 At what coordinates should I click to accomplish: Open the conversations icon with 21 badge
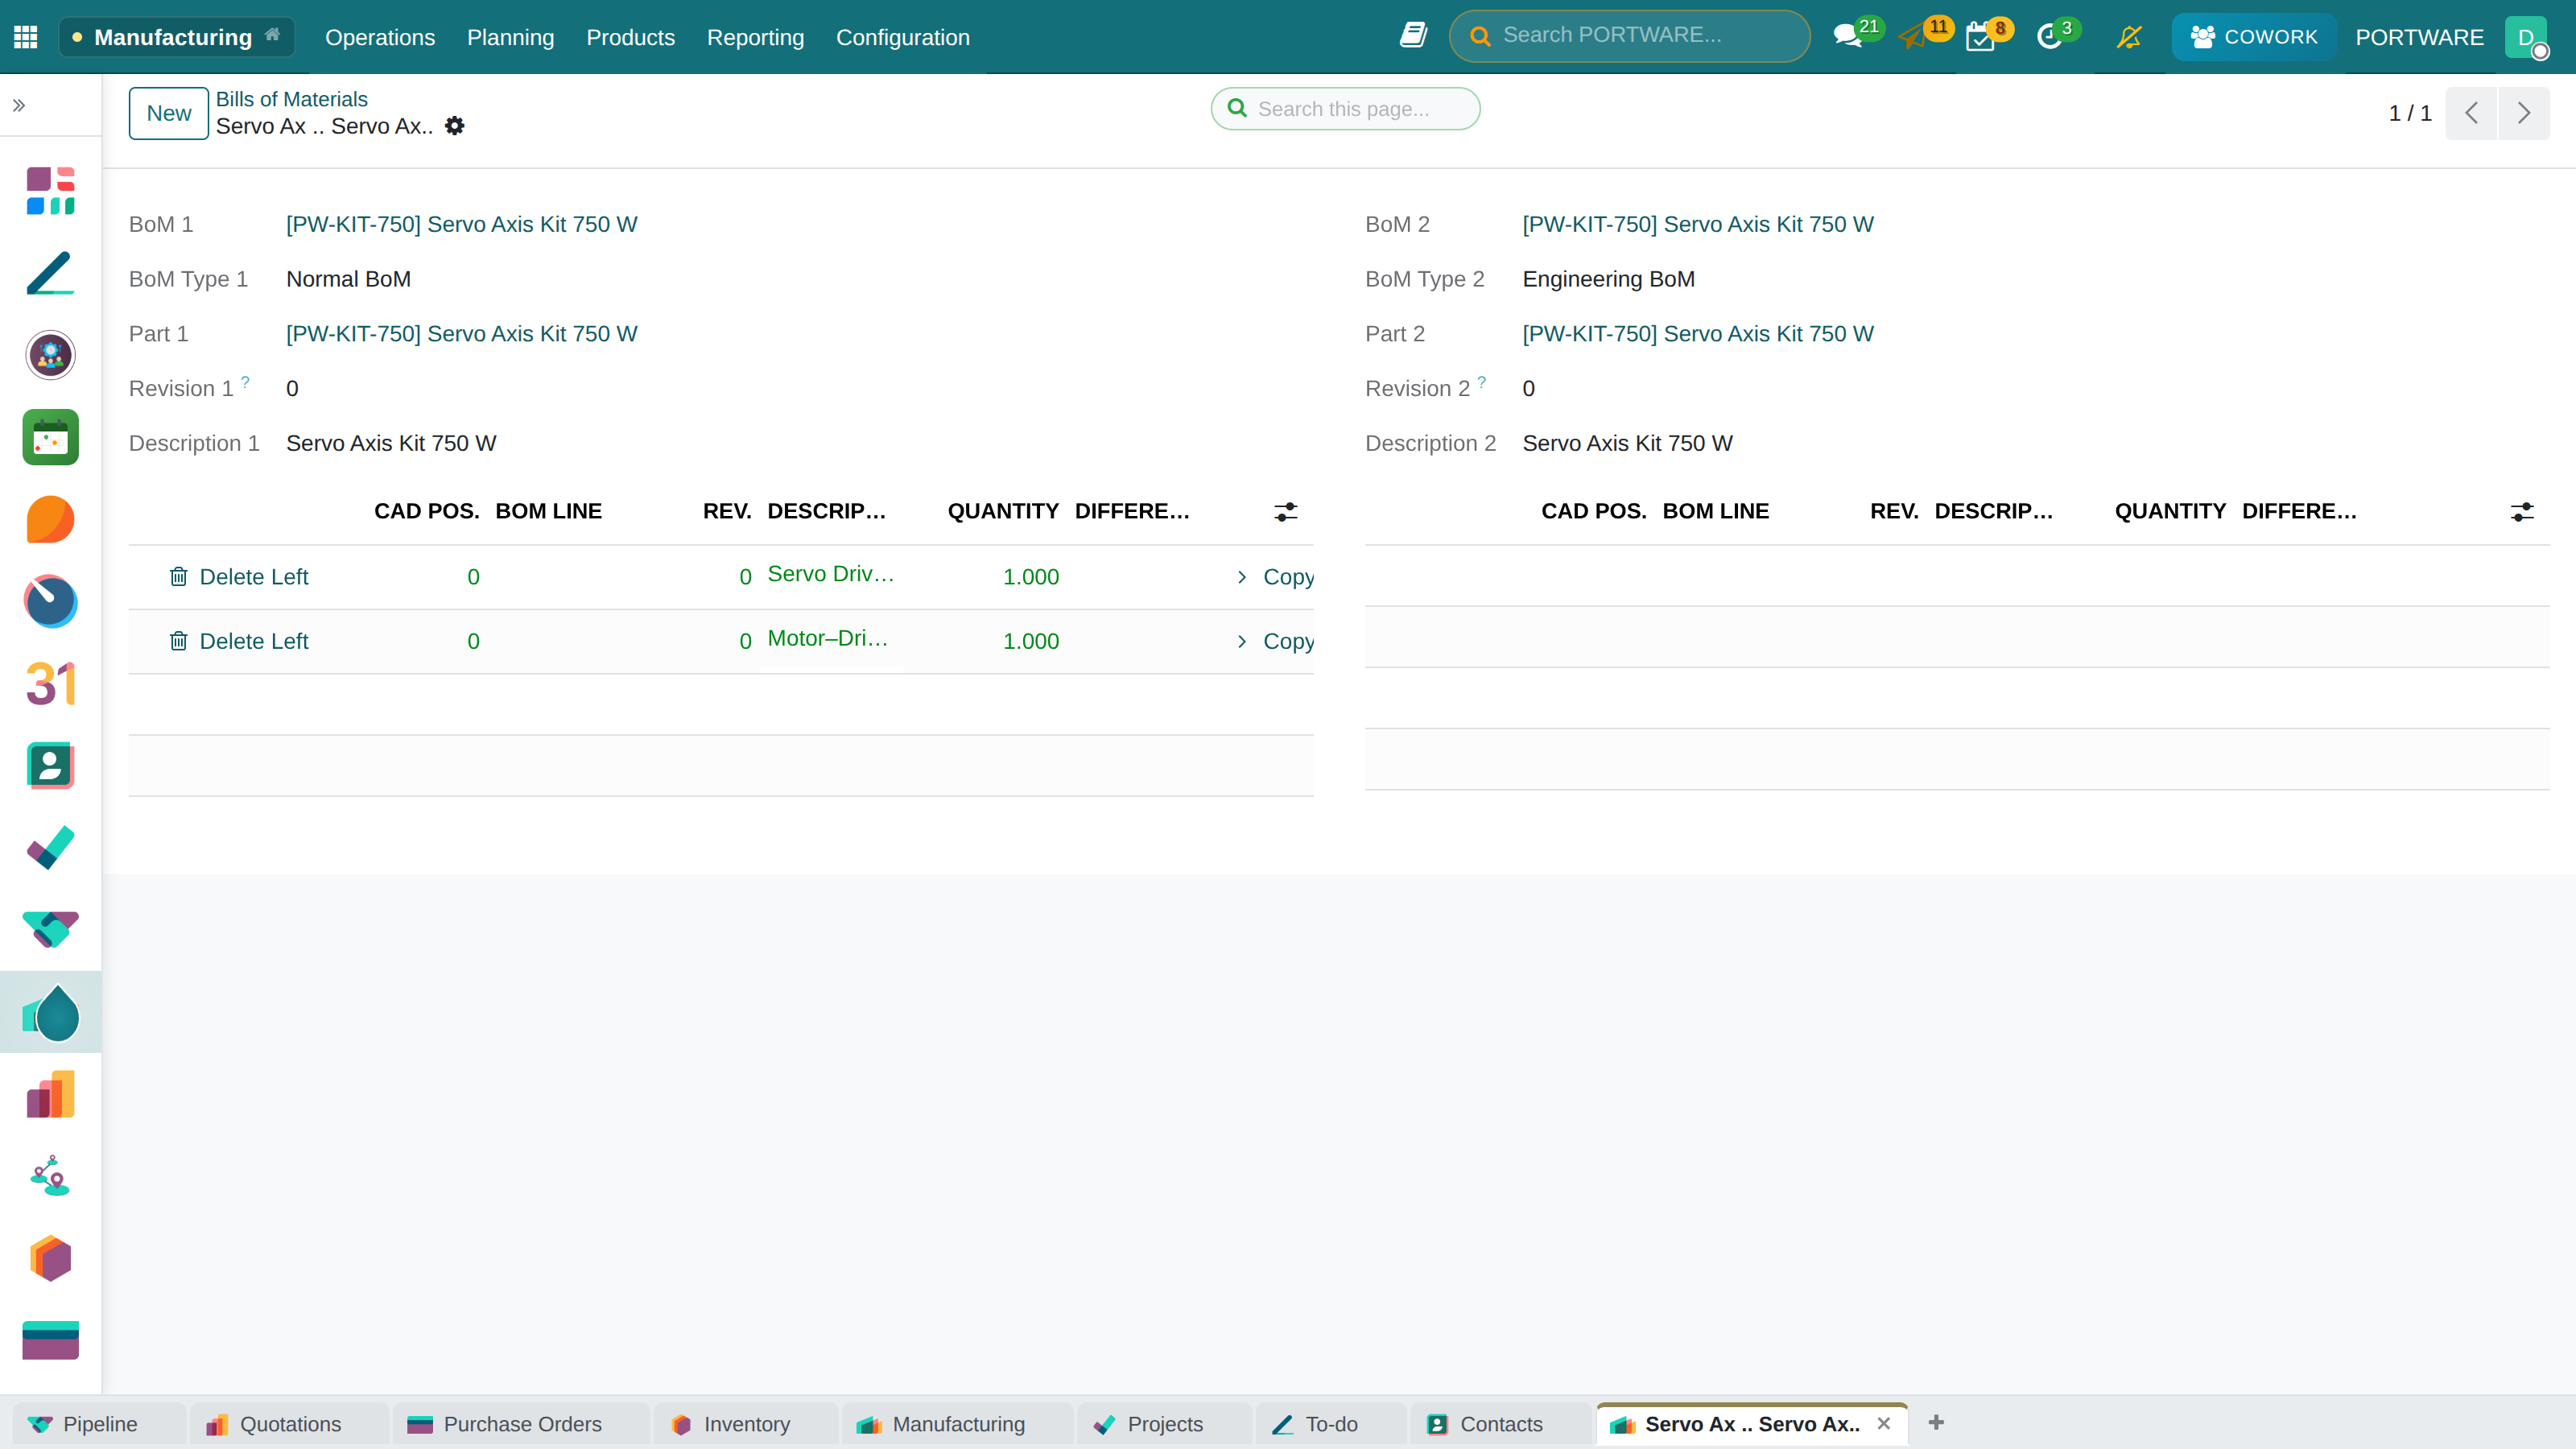click(x=1848, y=37)
